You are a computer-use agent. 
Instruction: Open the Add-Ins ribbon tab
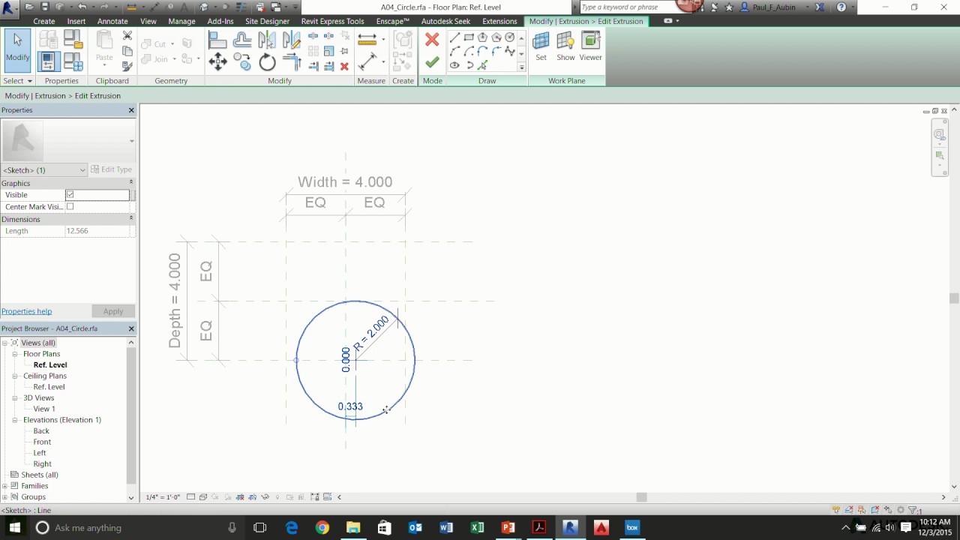pyautogui.click(x=220, y=21)
